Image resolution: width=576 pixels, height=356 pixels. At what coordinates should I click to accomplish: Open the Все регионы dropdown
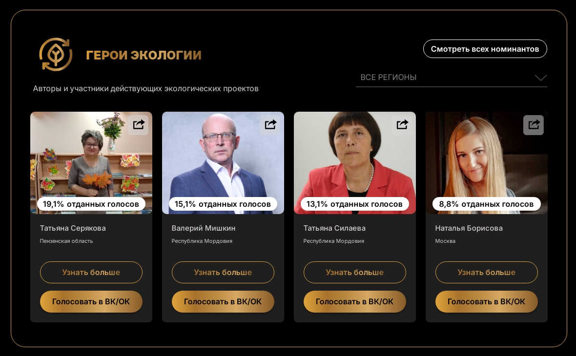click(x=451, y=78)
